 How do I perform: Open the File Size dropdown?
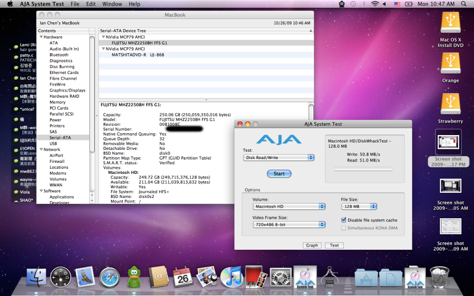[x=359, y=206]
